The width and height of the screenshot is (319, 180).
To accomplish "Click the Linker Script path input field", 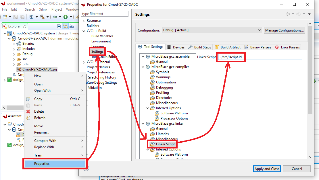I will point(260,57).
